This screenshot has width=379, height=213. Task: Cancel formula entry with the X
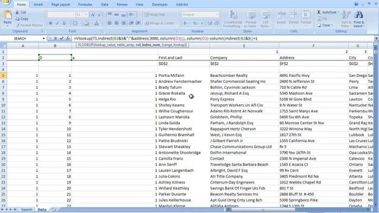point(56,38)
